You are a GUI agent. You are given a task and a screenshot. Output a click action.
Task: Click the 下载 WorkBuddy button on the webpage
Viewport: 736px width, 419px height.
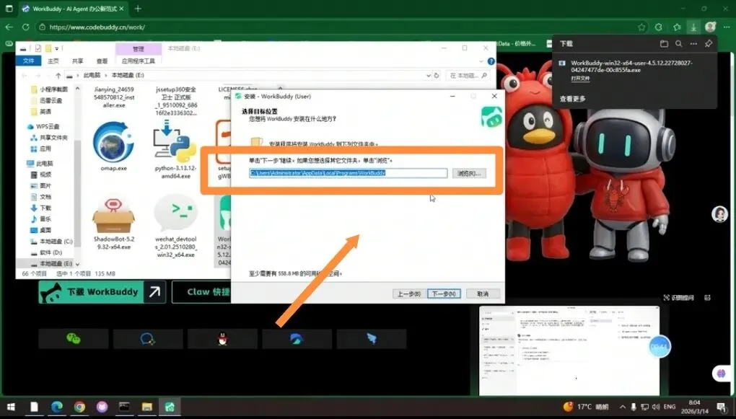102,292
